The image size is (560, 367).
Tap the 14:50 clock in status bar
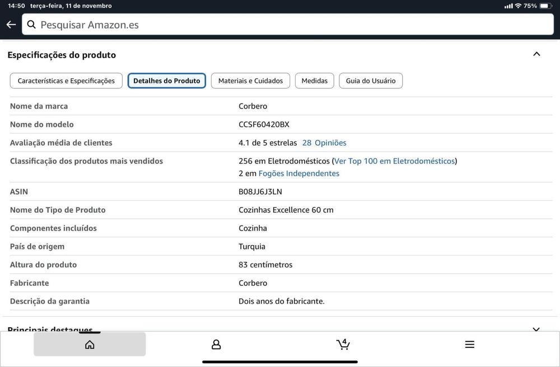click(x=16, y=6)
